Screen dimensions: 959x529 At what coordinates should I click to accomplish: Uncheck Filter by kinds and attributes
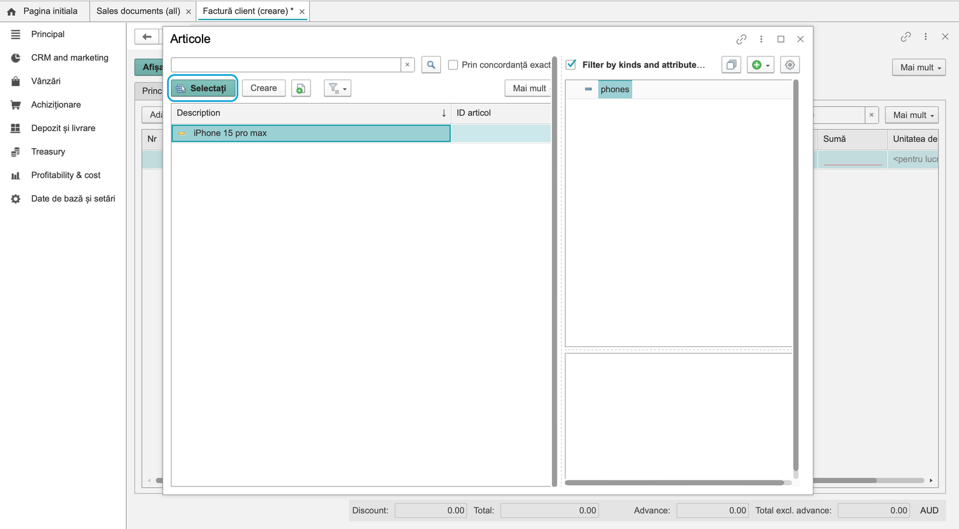(571, 64)
